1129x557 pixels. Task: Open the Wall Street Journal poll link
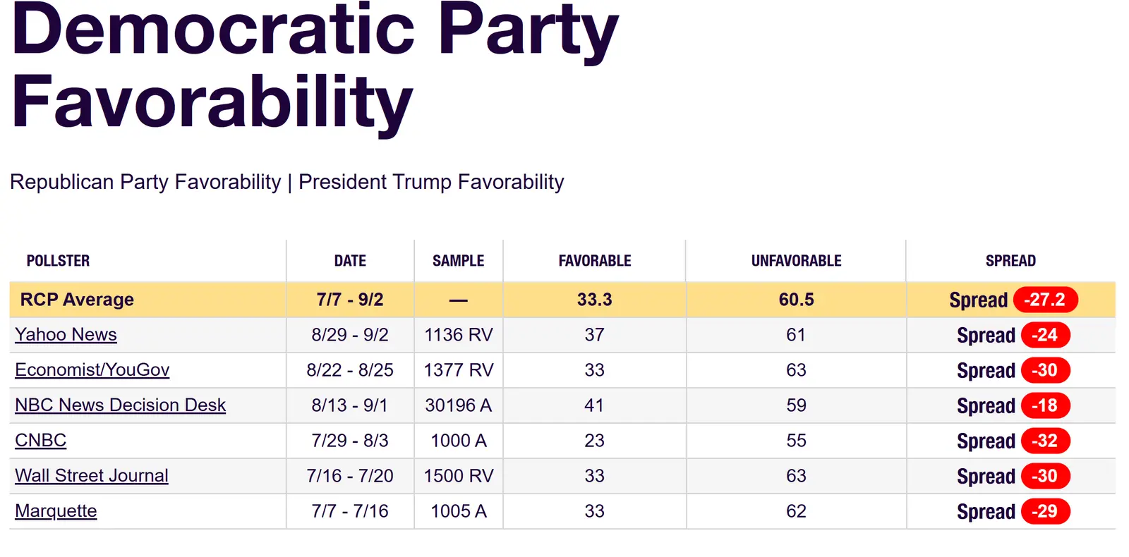coord(92,476)
